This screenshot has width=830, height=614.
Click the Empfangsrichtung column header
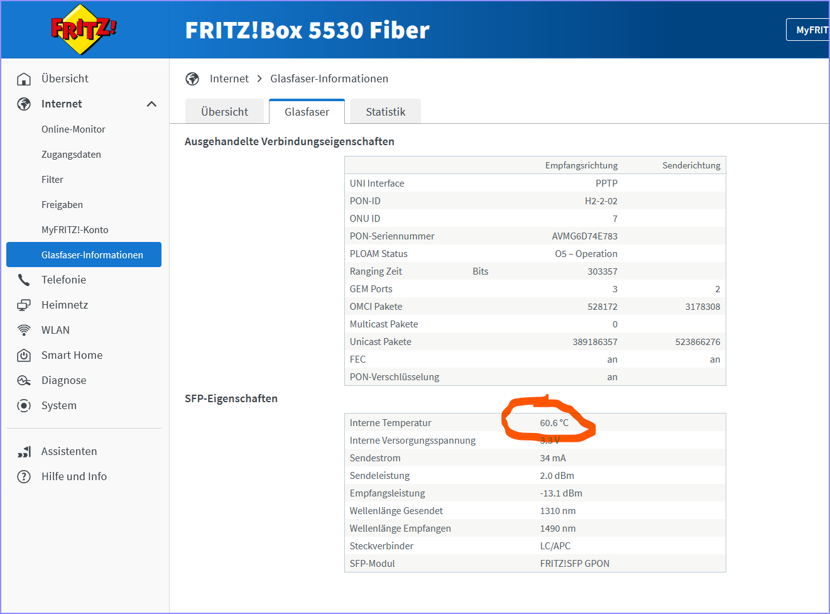(581, 165)
